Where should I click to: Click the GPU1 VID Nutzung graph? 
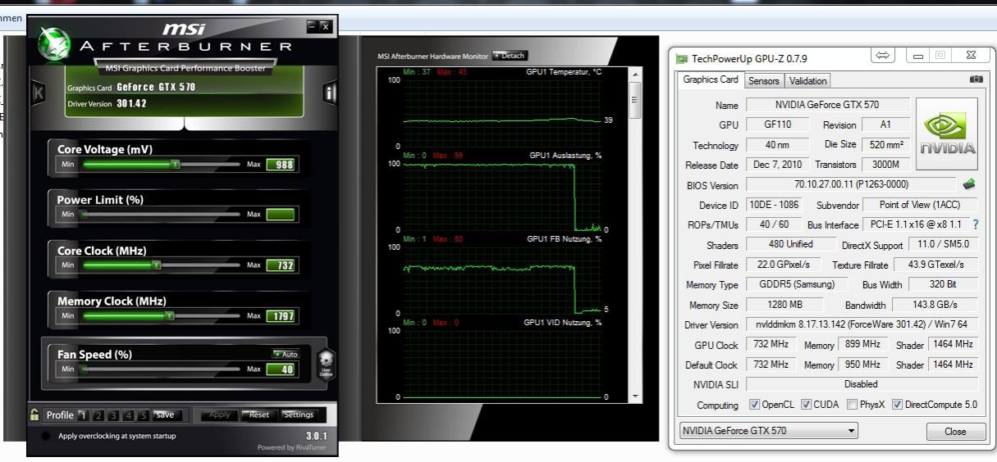pos(502,363)
